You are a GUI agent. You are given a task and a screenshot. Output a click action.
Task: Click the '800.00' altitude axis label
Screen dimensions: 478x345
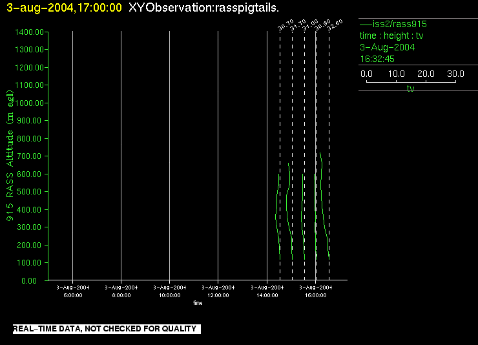29,139
